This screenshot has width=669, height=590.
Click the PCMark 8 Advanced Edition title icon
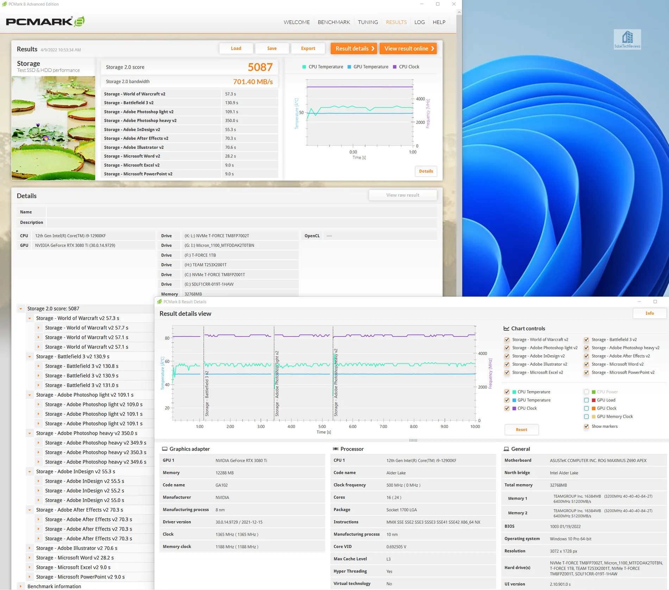4,4
